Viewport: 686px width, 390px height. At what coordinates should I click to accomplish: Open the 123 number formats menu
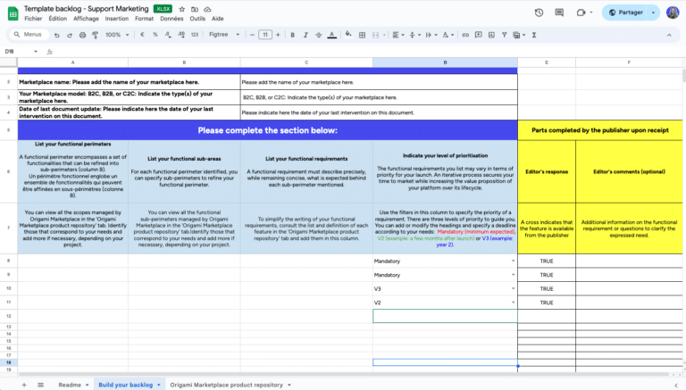point(195,35)
